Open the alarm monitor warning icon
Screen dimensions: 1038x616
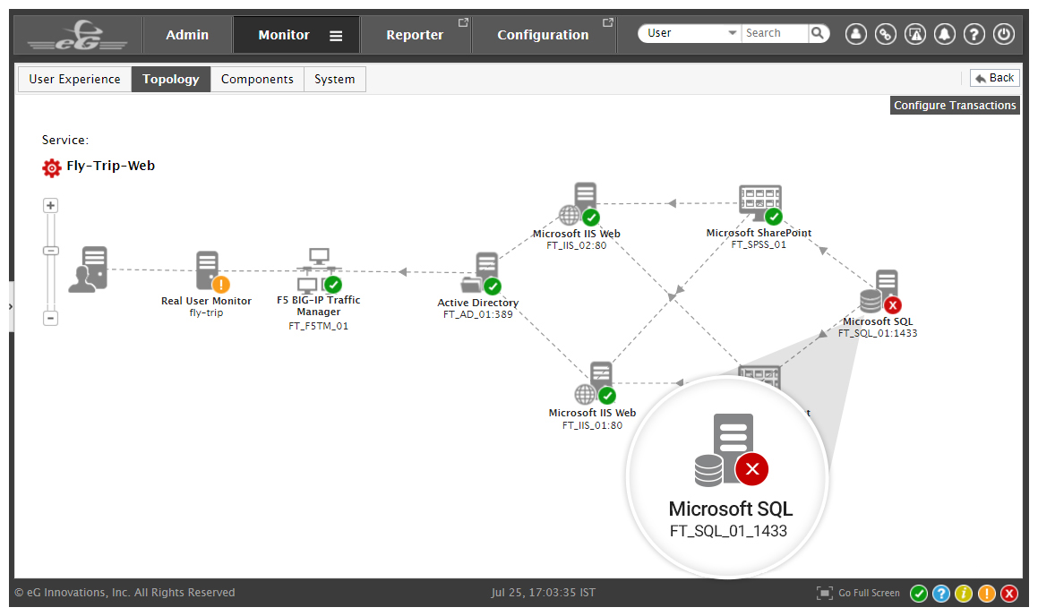click(915, 34)
